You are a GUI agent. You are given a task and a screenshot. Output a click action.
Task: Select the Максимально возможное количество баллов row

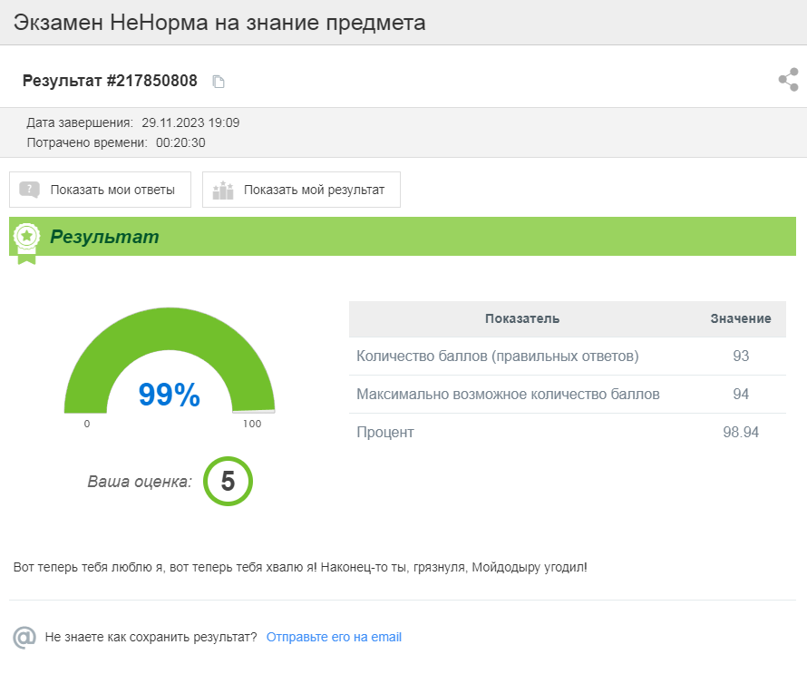pos(508,395)
